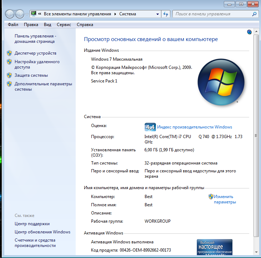Click installed memory value 6,00 ГБ
This screenshot has height=258, width=261.
click(169, 150)
